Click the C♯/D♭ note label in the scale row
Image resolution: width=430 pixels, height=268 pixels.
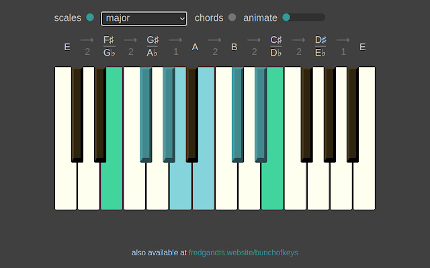pyautogui.click(x=276, y=46)
